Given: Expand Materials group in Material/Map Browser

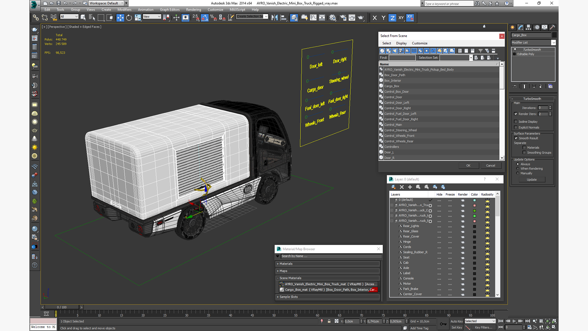Looking at the screenshot, I should [x=277, y=264].
